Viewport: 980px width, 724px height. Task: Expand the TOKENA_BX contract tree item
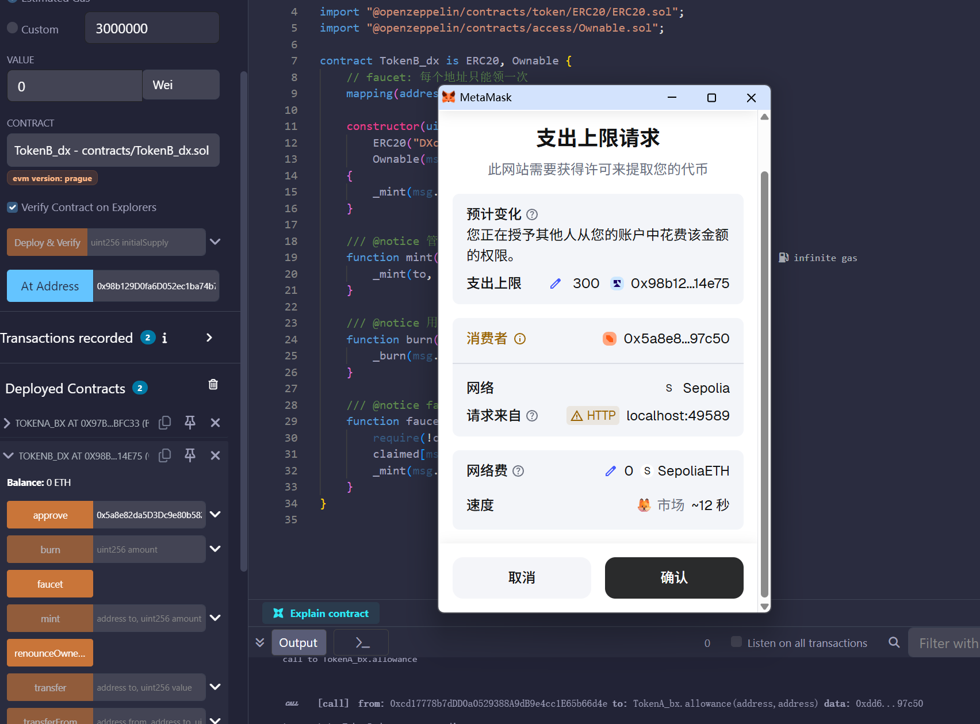[x=7, y=423]
